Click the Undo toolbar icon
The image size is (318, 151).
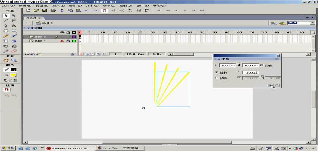[87, 11]
